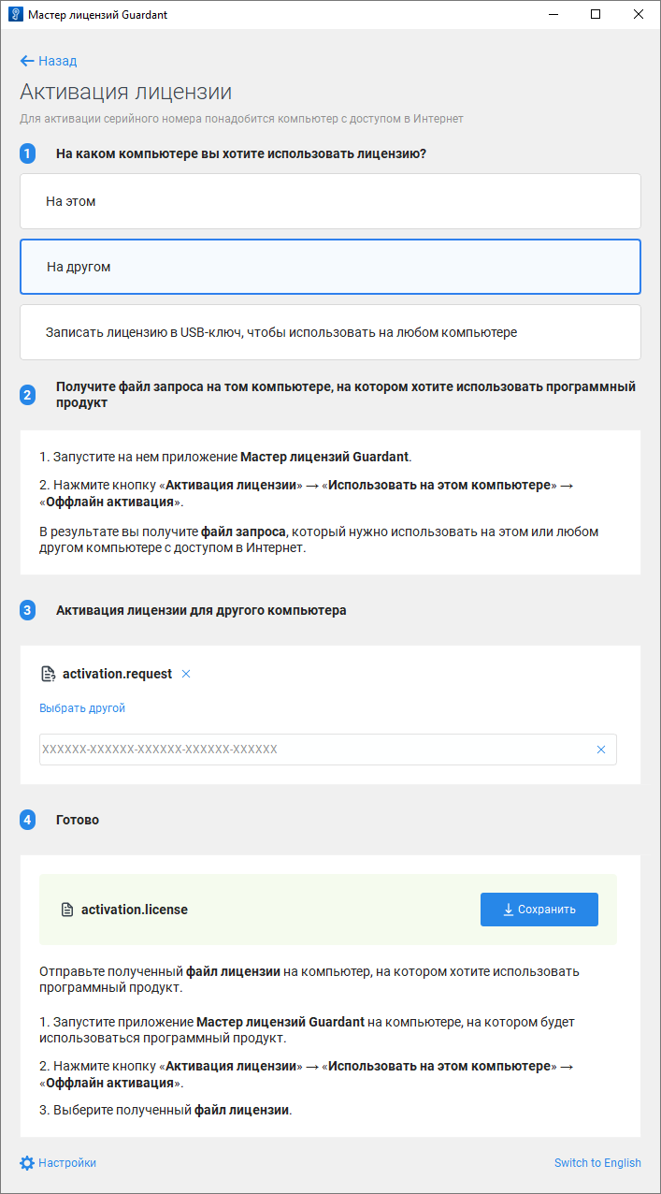
Task: Click the step 1 number badge
Action: (28, 153)
